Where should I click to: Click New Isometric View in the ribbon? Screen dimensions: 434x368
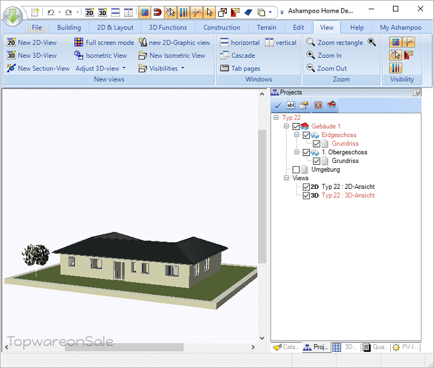[x=171, y=55]
